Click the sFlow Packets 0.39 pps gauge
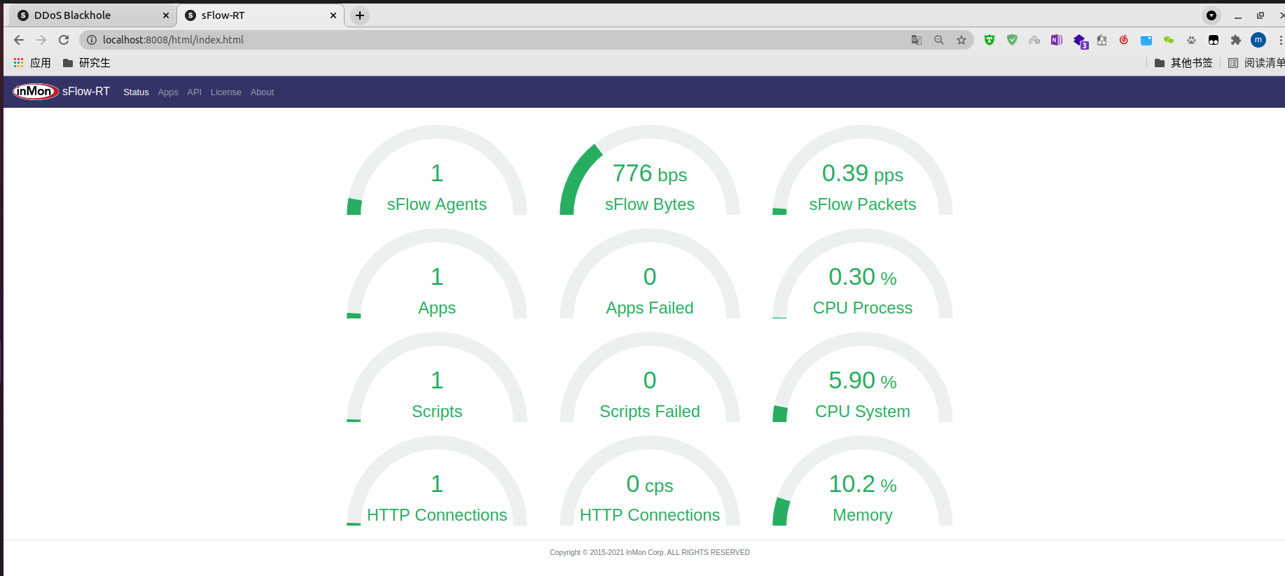Viewport: 1285px width, 576px height. 863,170
